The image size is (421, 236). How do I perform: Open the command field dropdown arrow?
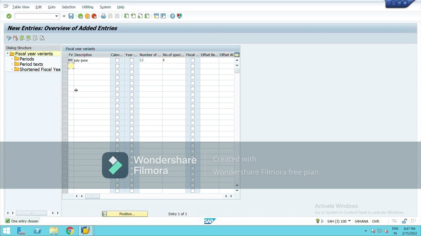(57, 16)
